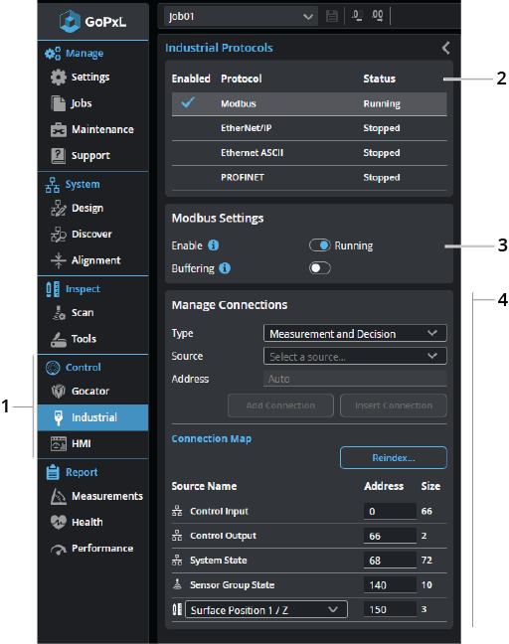Open the Job01 job dropdown
This screenshot has width=509, height=644.
coord(241,17)
